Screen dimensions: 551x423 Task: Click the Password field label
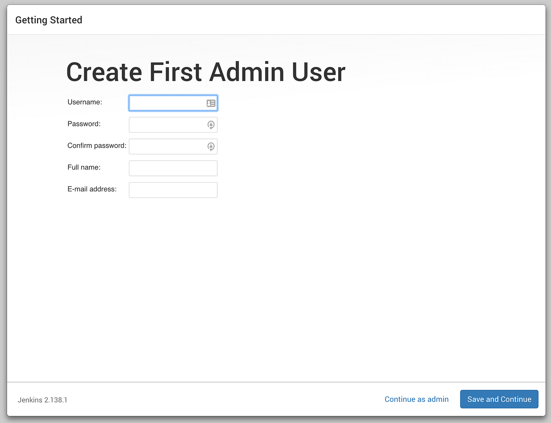84,124
